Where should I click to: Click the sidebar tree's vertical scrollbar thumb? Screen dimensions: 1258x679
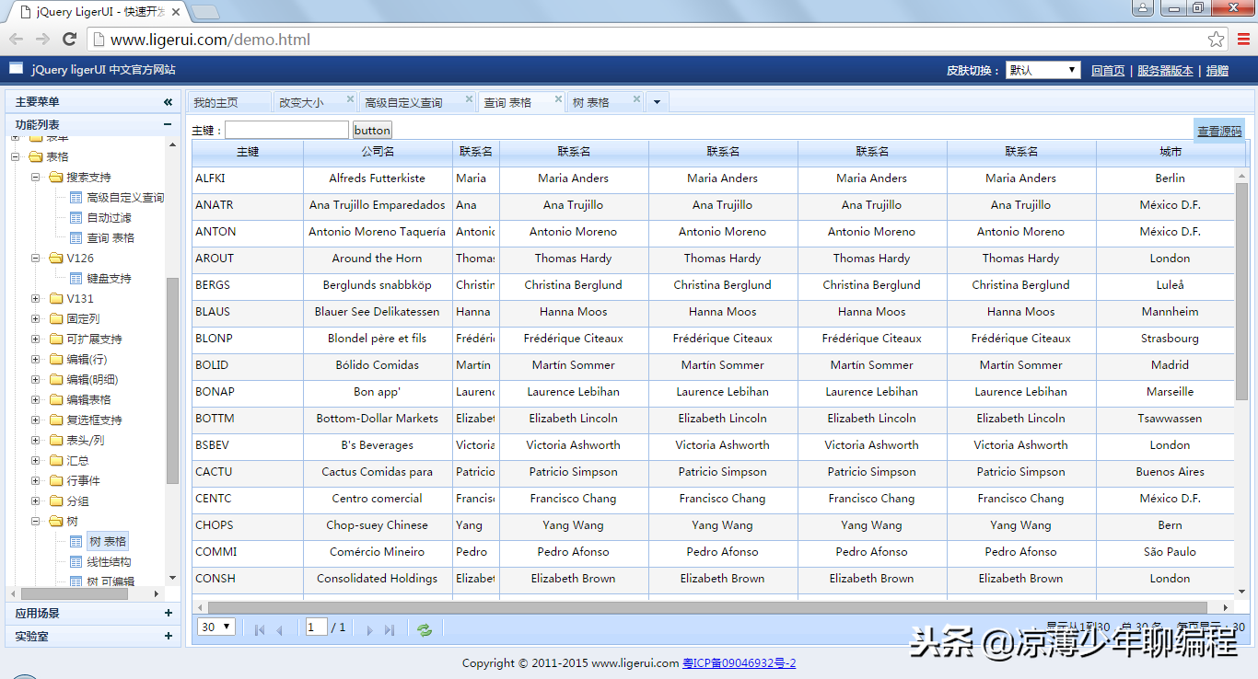(172, 380)
